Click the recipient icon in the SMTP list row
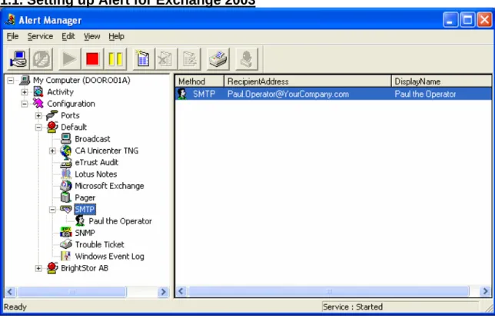Screen dimensions: 495x318 point(182,94)
